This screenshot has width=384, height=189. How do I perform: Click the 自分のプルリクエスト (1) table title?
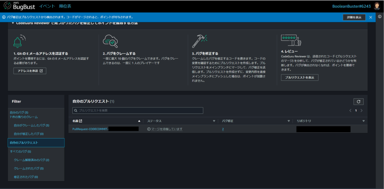(93, 101)
